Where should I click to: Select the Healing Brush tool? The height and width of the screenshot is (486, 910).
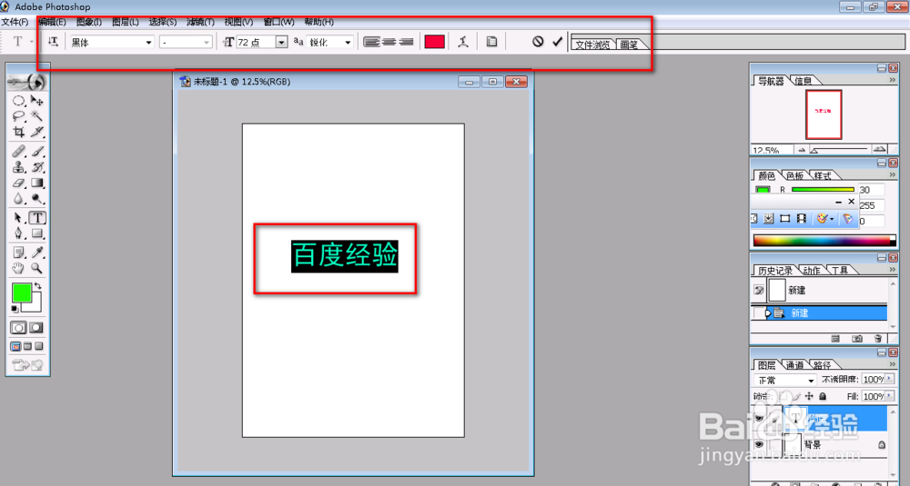(x=18, y=151)
